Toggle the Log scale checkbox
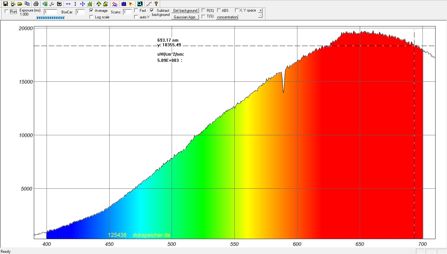Screen dimensions: 447x254 [x=91, y=17]
